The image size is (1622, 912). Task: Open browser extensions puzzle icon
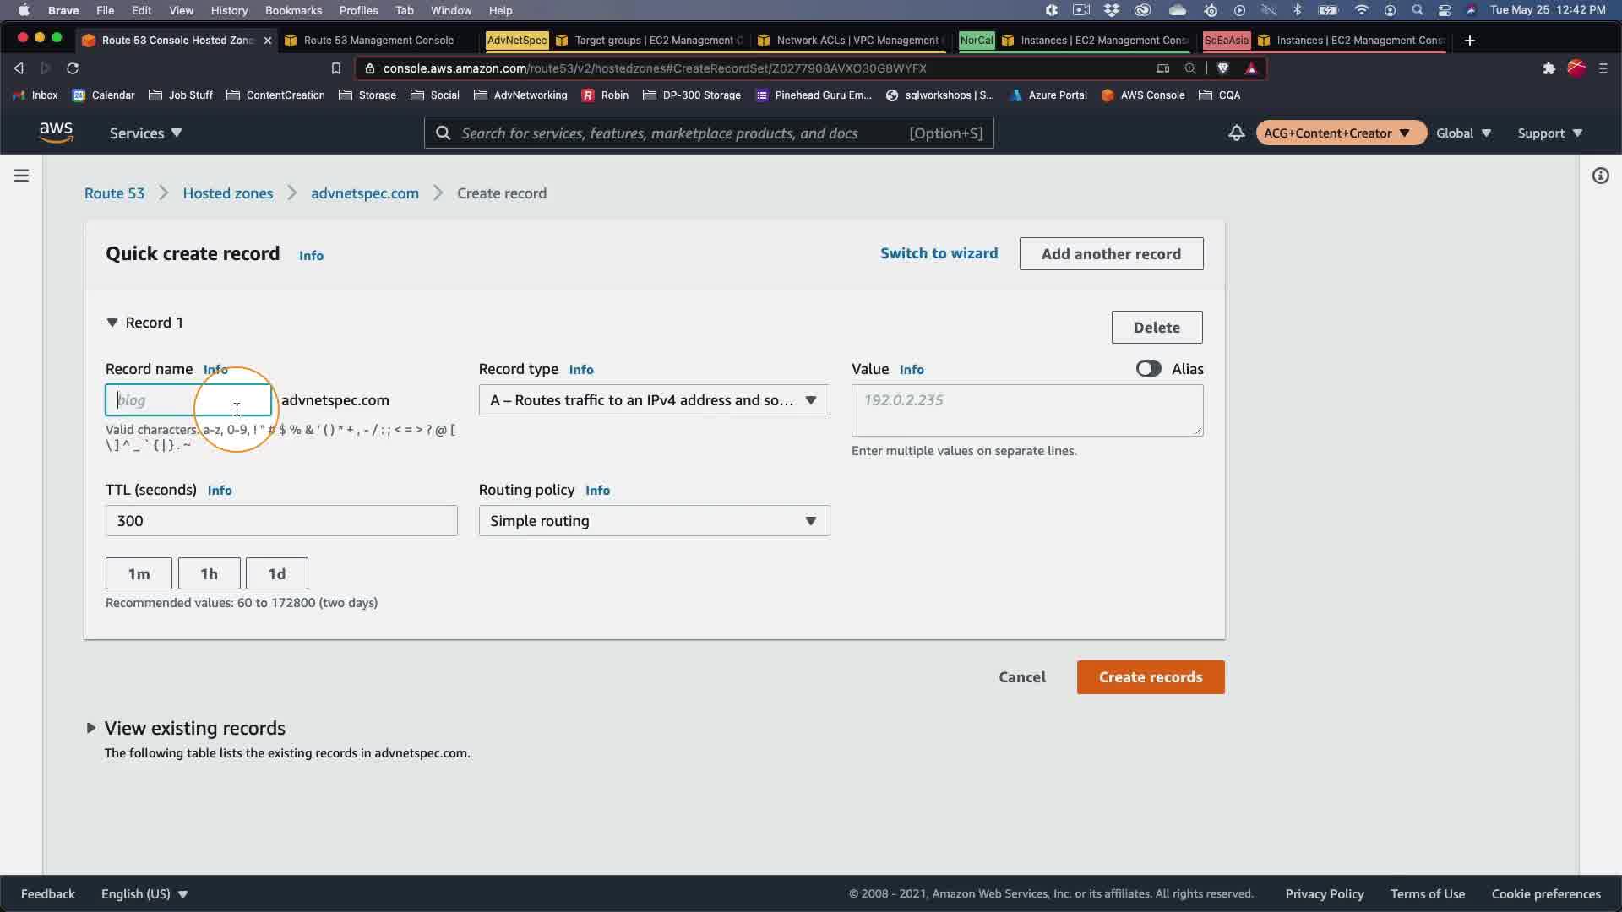(1549, 68)
